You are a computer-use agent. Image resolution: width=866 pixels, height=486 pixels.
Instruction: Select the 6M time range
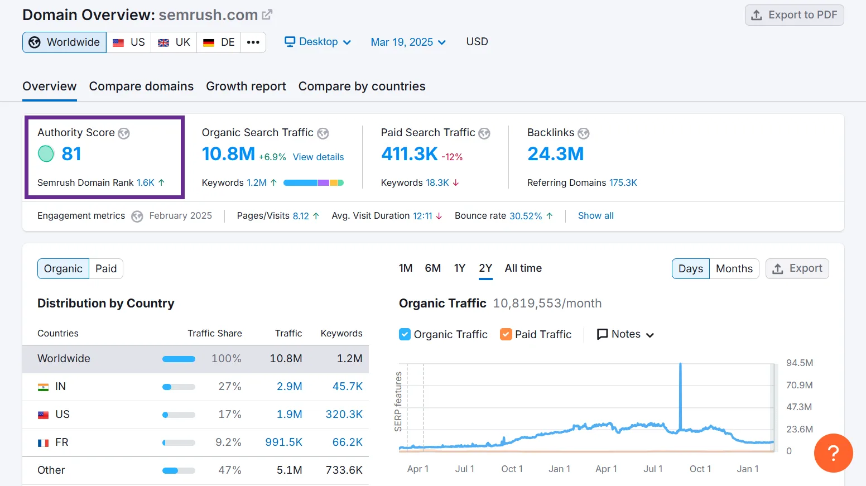point(433,268)
